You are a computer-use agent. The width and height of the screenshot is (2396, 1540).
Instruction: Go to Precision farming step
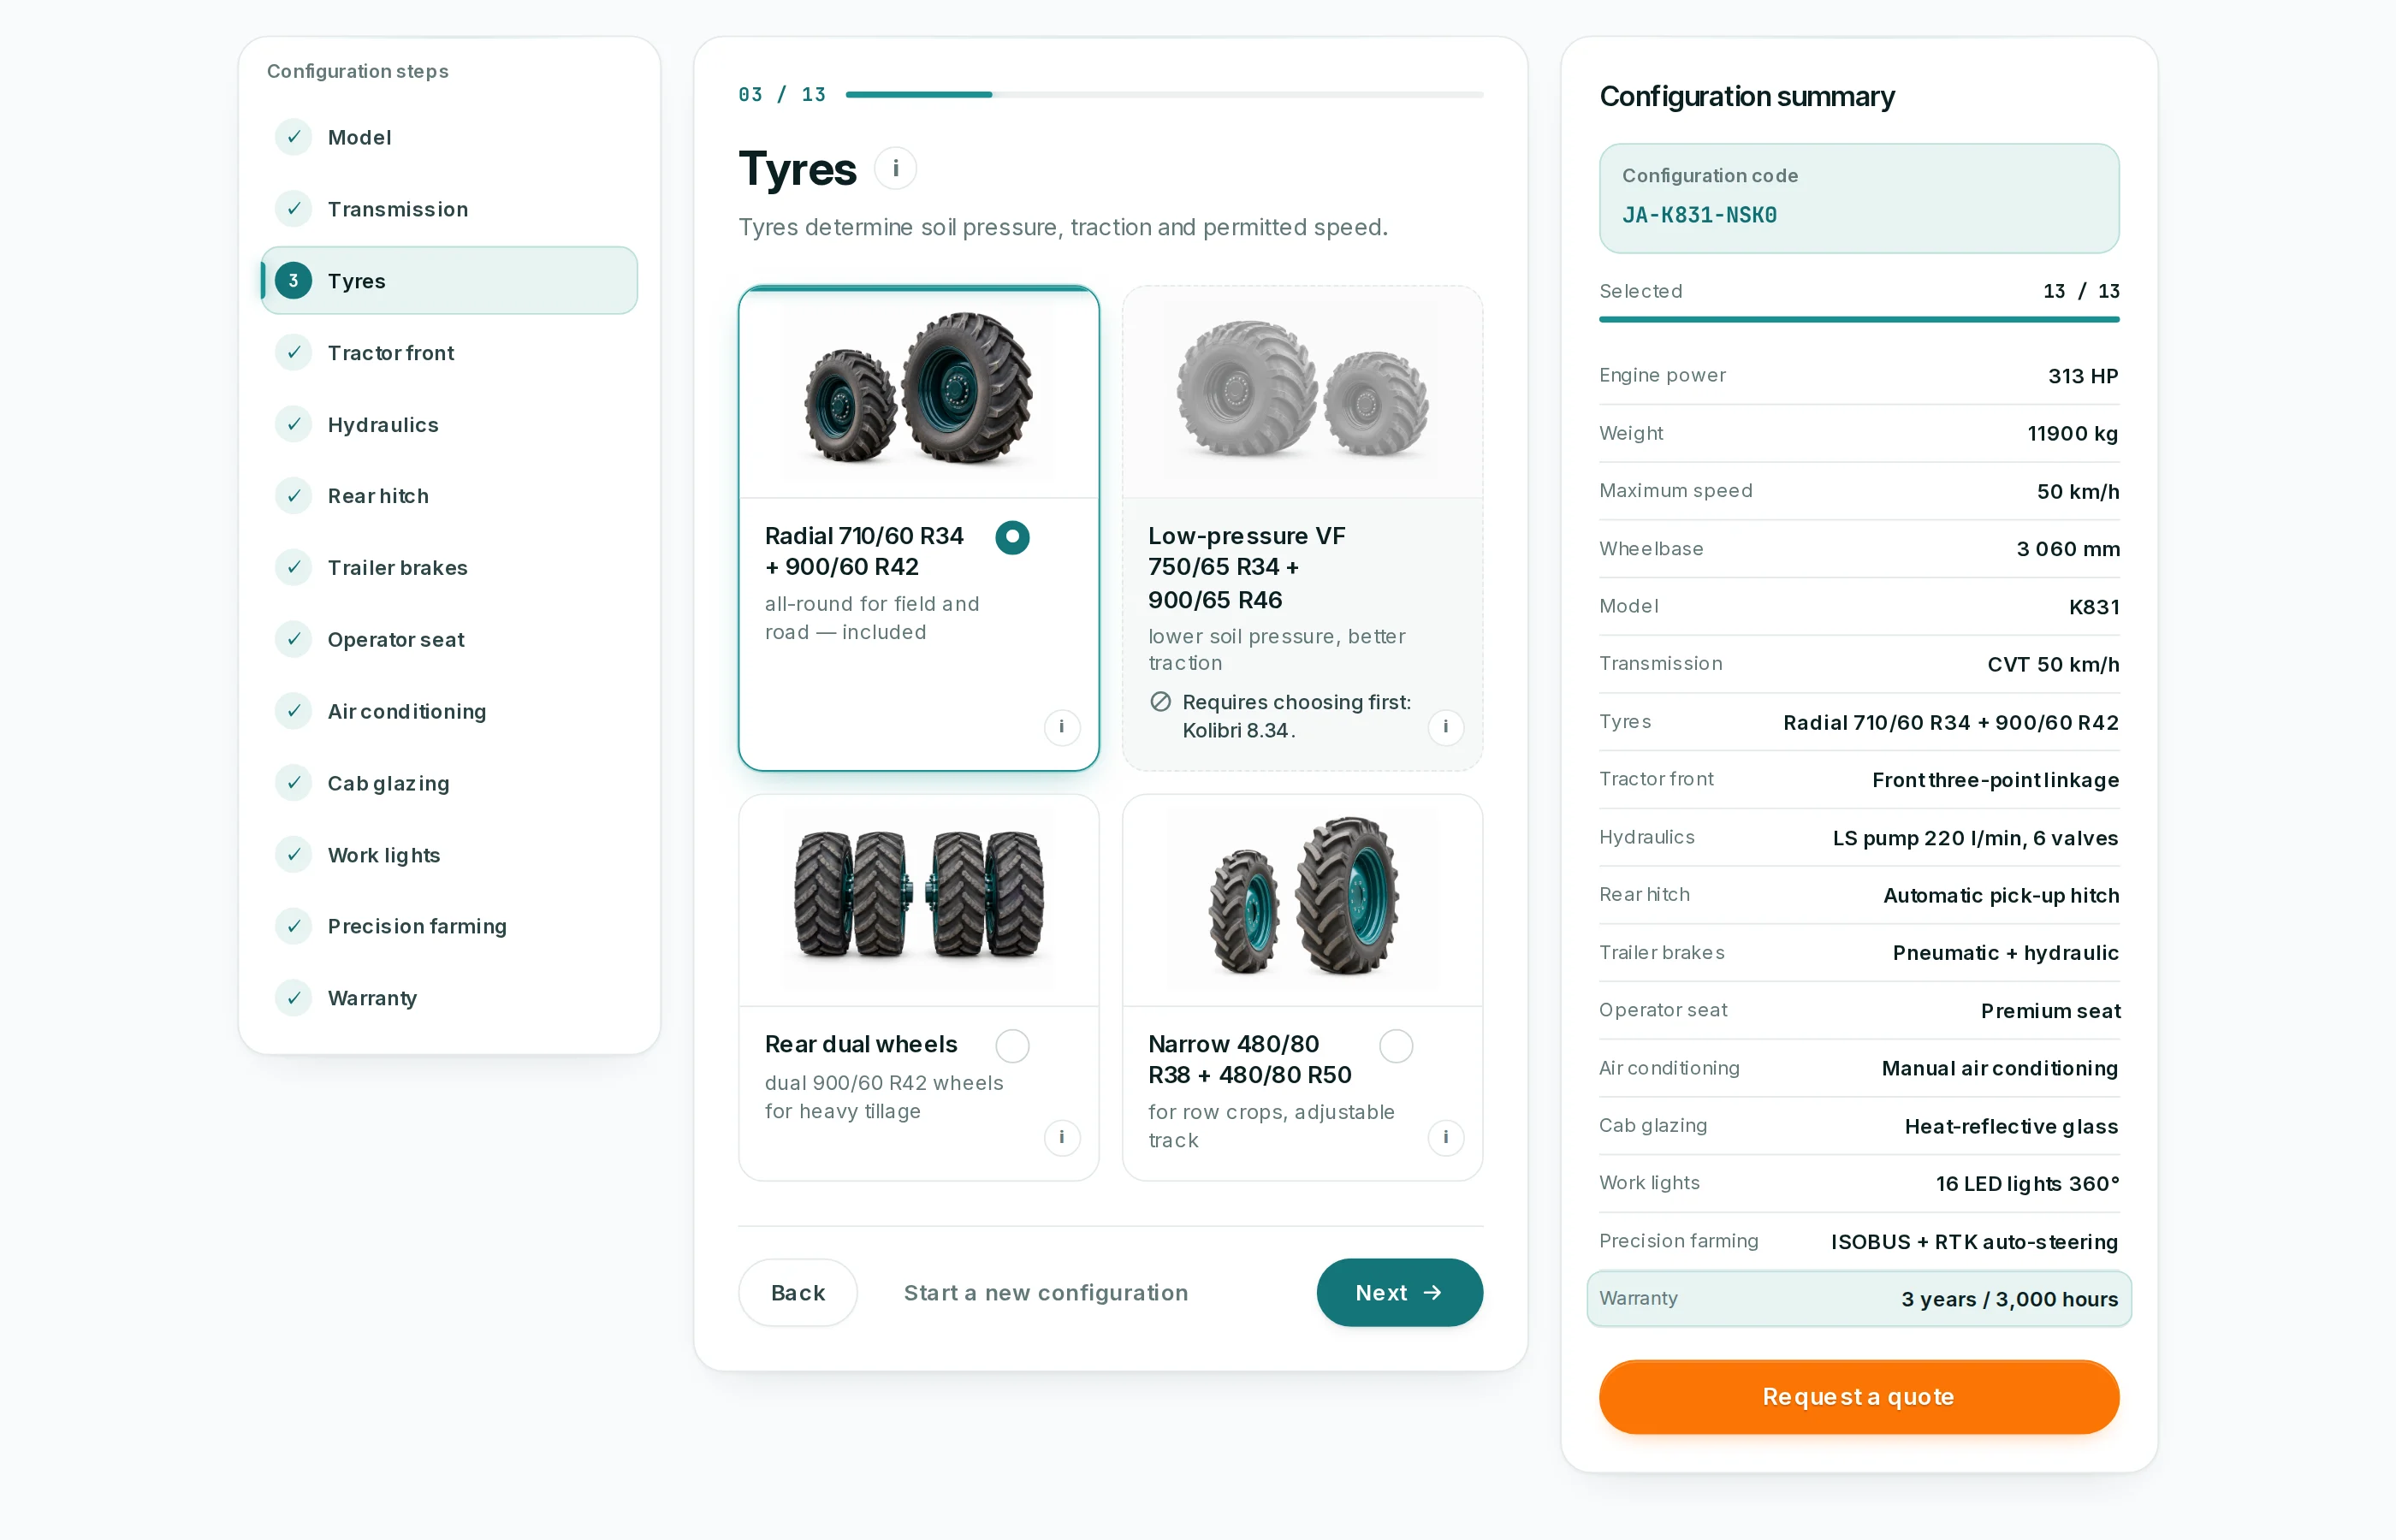point(449,926)
